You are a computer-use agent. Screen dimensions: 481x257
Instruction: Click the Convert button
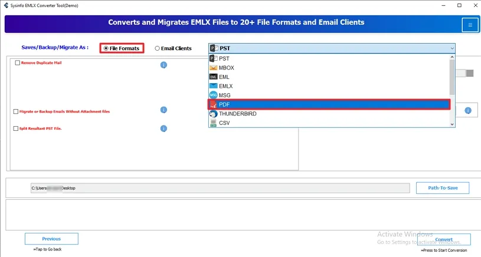click(444, 239)
